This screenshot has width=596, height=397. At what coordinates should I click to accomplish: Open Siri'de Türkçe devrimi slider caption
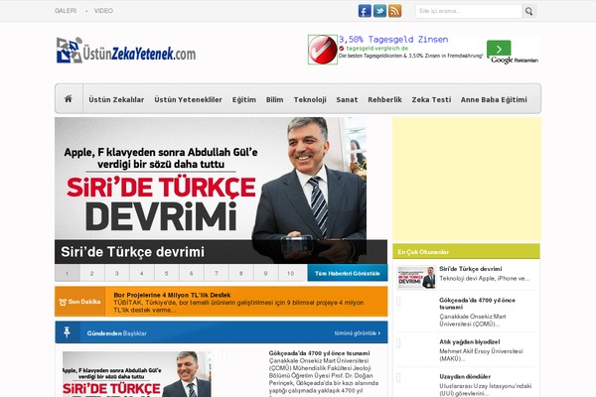click(x=133, y=252)
